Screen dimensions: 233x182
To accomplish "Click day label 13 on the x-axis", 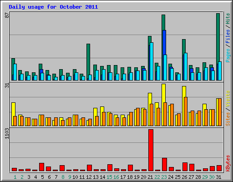I will pyautogui.click(x=96, y=177).
